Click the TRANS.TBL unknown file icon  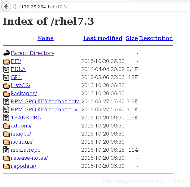(x=6, y=118)
